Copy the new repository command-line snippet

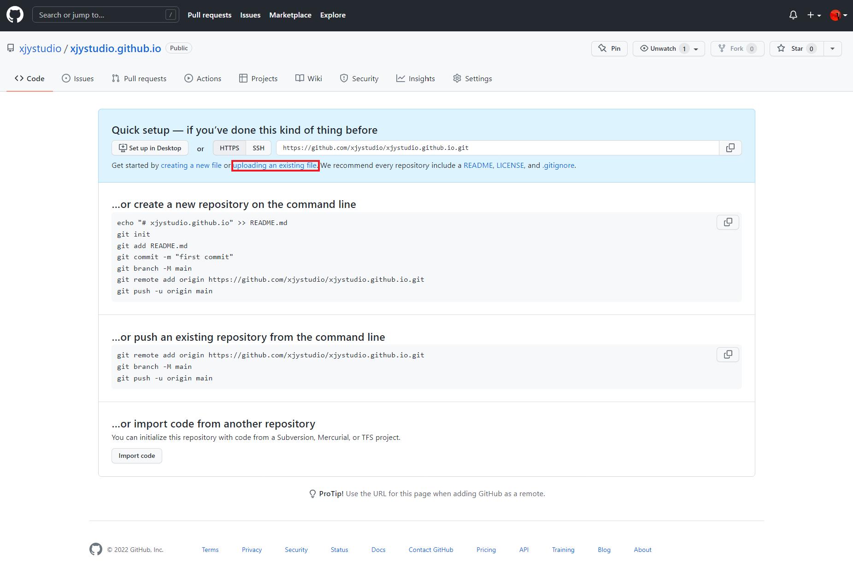728,222
